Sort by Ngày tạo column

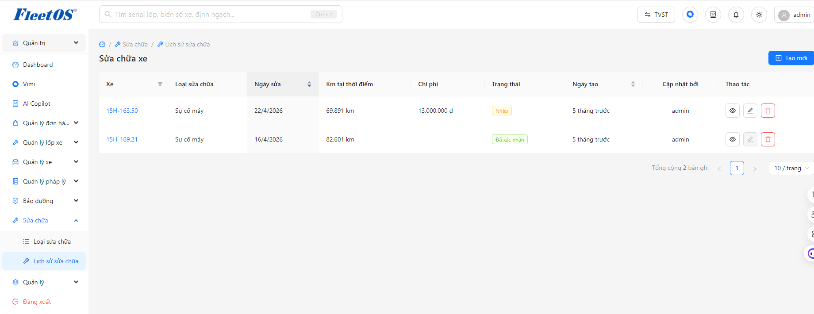click(x=603, y=84)
